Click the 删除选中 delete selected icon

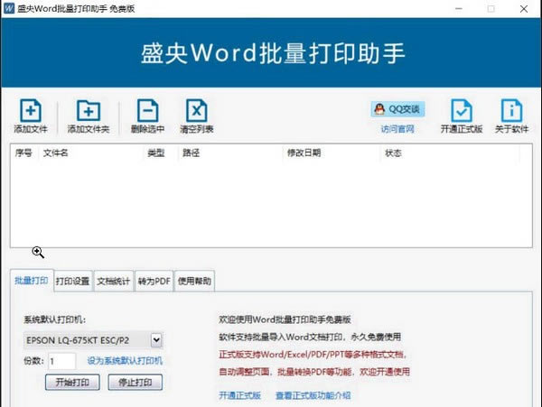[x=147, y=110]
